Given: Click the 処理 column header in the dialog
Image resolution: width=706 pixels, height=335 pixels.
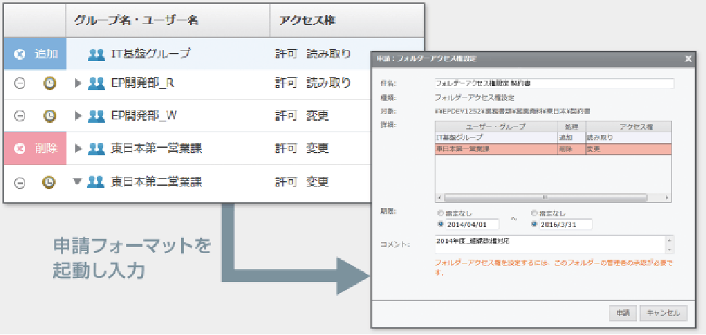Looking at the screenshot, I should [571, 127].
